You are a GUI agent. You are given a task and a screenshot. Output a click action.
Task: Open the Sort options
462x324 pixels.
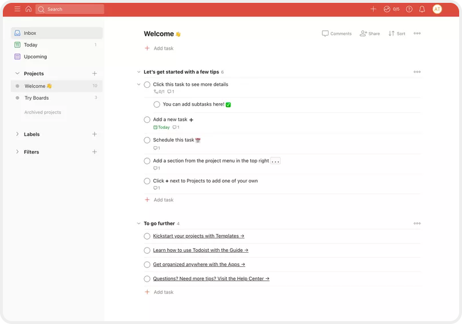coord(396,34)
